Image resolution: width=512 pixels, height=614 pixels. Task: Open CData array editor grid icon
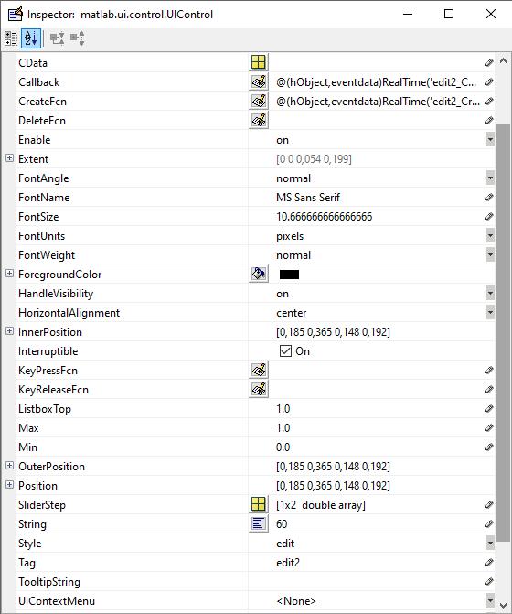pos(259,62)
